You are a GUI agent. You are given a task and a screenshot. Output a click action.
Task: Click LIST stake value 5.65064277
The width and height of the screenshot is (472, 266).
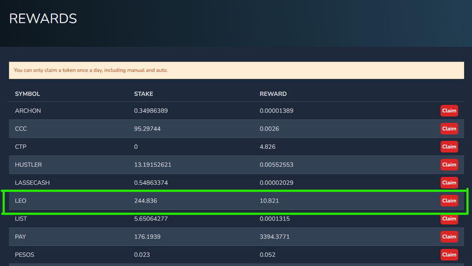151,219
